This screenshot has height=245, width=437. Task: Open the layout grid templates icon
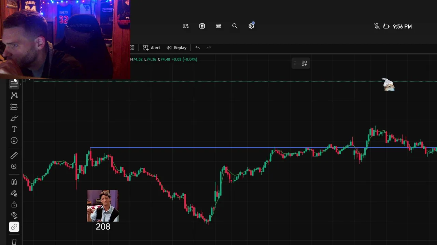pos(132,48)
